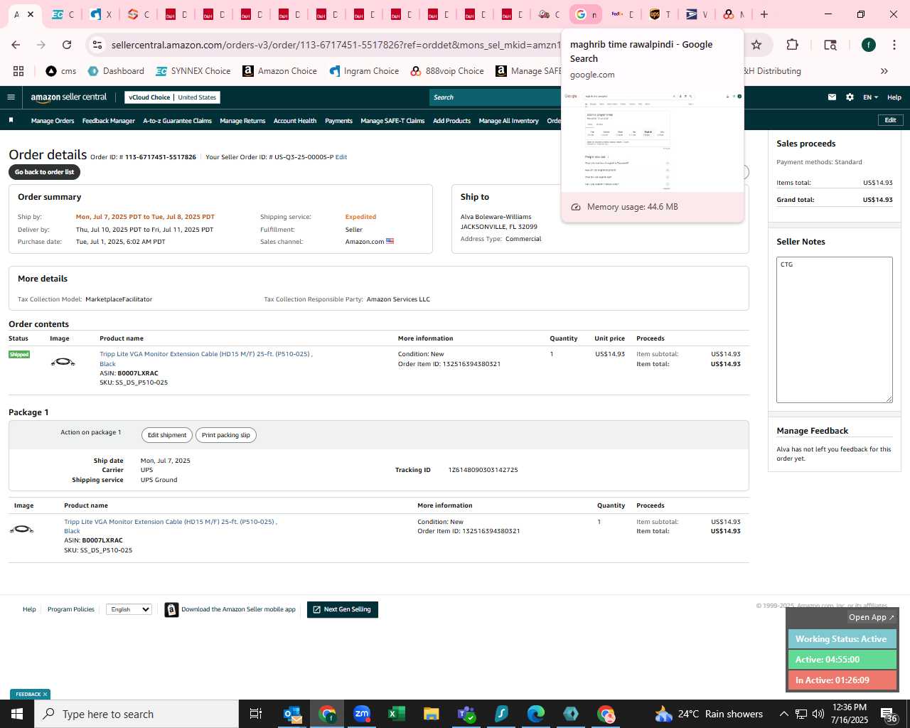Image resolution: width=910 pixels, height=728 pixels.
Task: Open the Help link in the footer
Action: coord(29,609)
